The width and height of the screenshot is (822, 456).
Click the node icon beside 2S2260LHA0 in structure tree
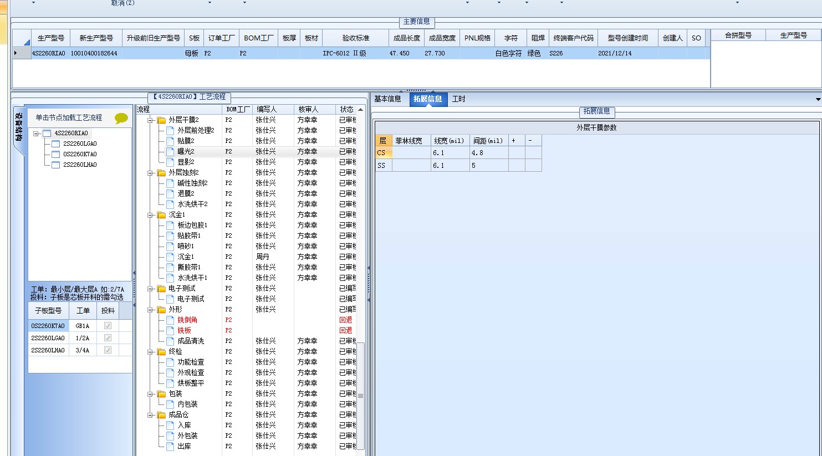coord(56,165)
